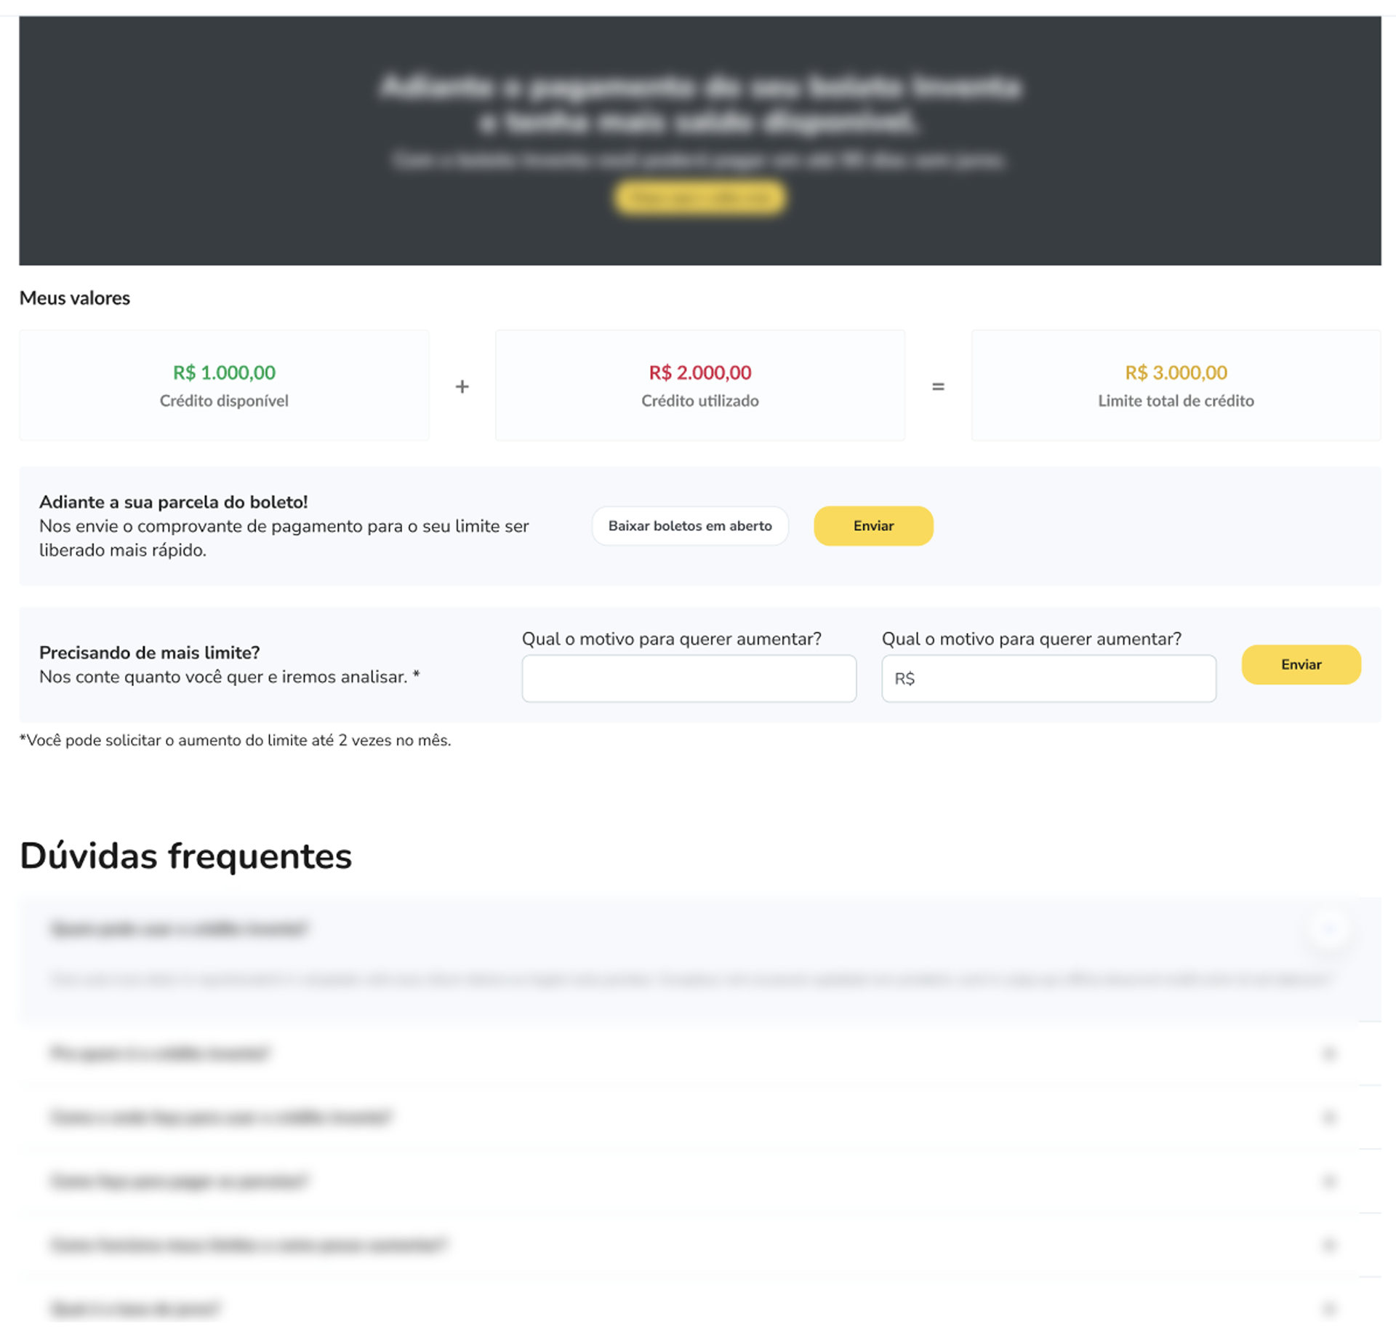Viewport: 1396px width, 1338px height.
Task: Click the plus sign between the credit cards
Action: coord(462,386)
